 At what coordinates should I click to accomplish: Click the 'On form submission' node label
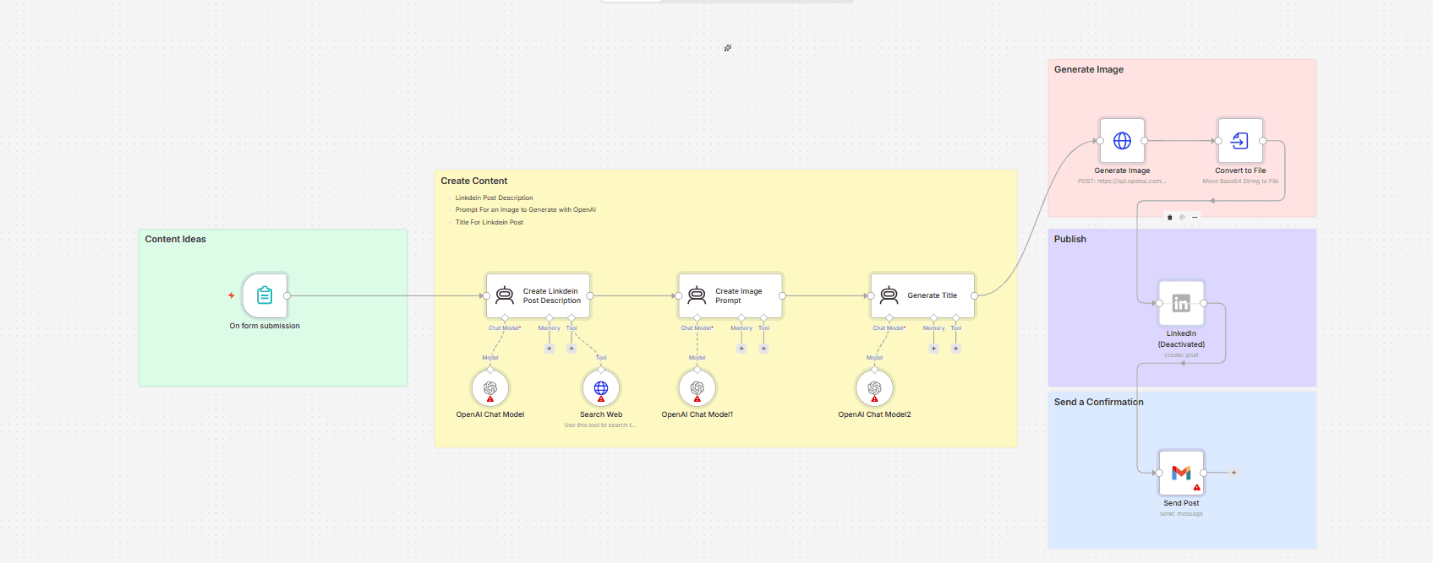pyautogui.click(x=265, y=326)
